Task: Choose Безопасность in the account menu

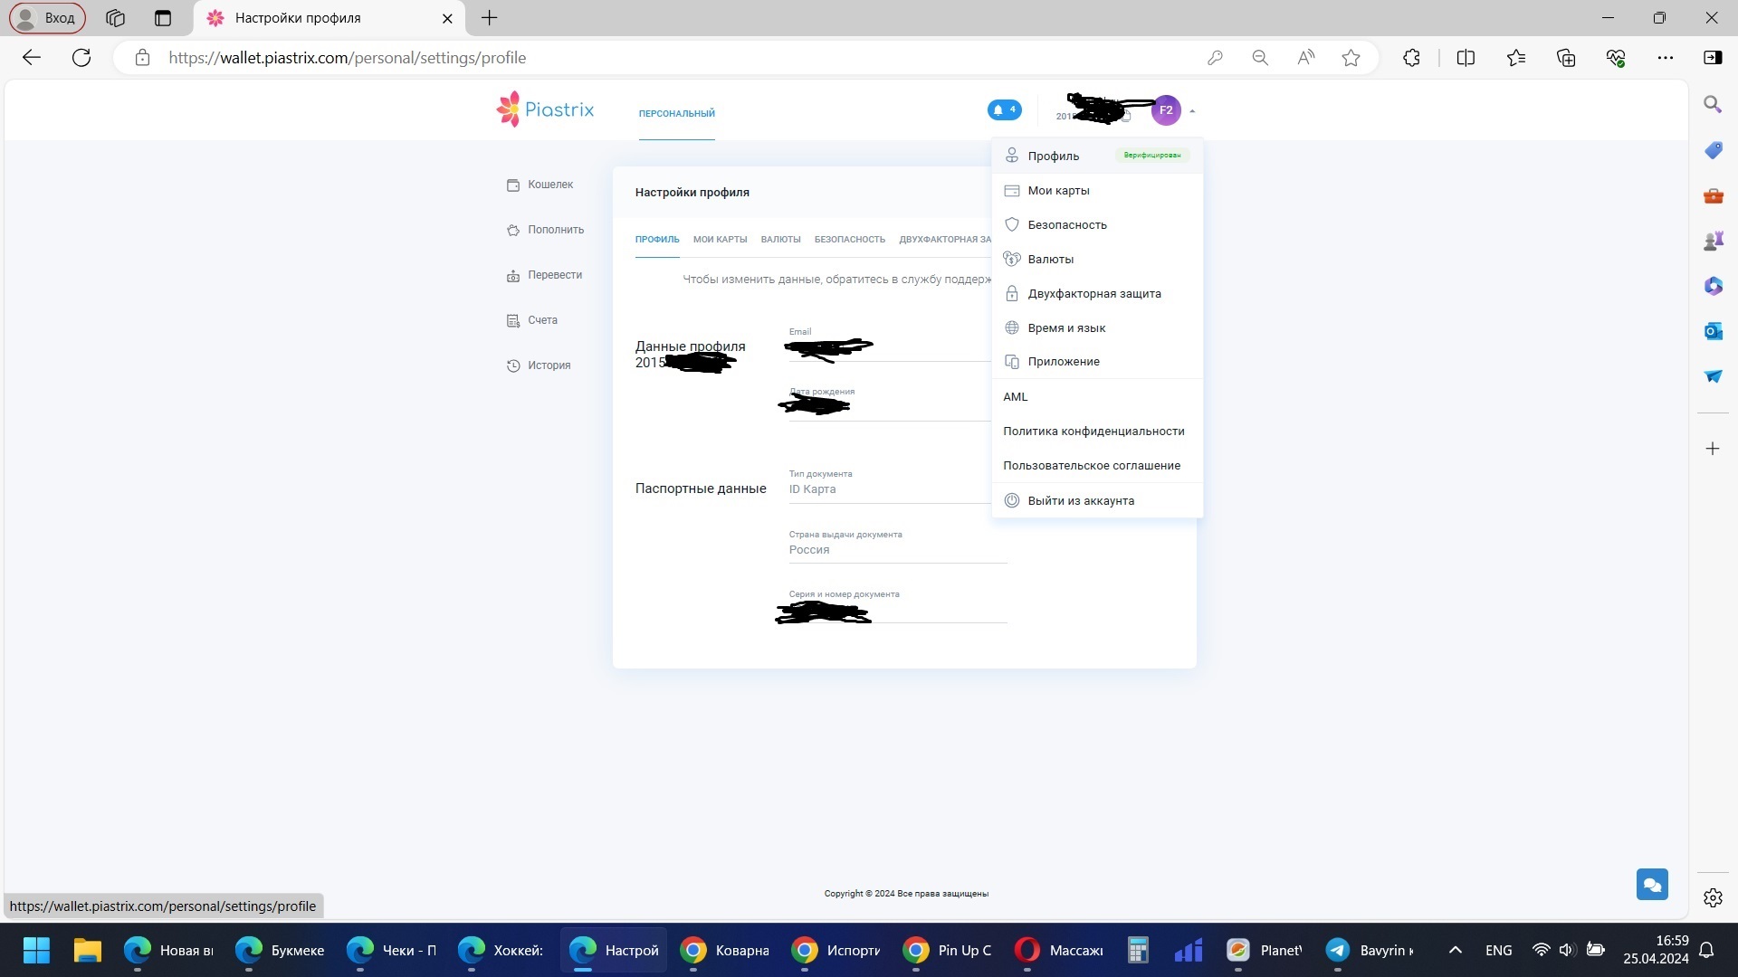Action: (x=1097, y=224)
